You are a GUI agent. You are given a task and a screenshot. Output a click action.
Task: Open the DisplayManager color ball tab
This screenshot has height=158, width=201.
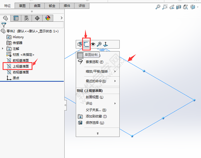point(48,18)
